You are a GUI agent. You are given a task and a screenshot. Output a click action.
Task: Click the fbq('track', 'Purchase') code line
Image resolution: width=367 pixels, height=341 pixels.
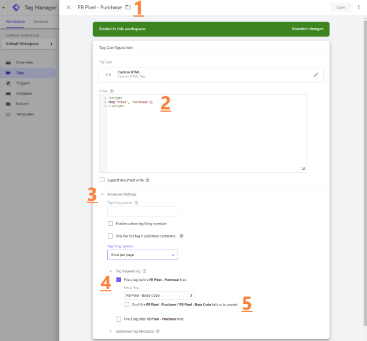click(x=130, y=102)
